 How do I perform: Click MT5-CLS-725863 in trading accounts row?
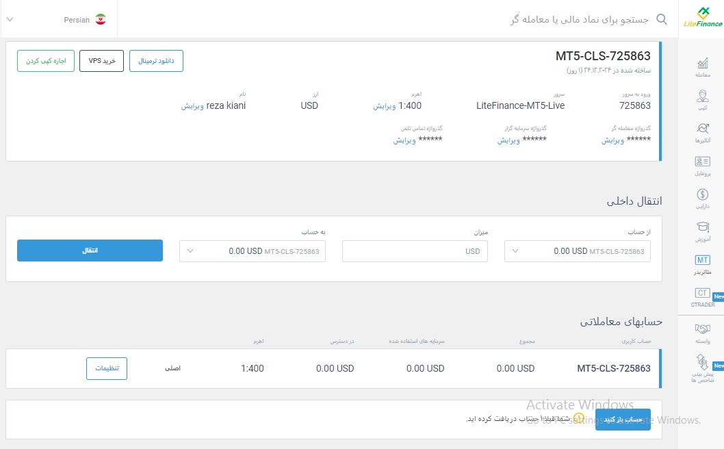[614, 369]
